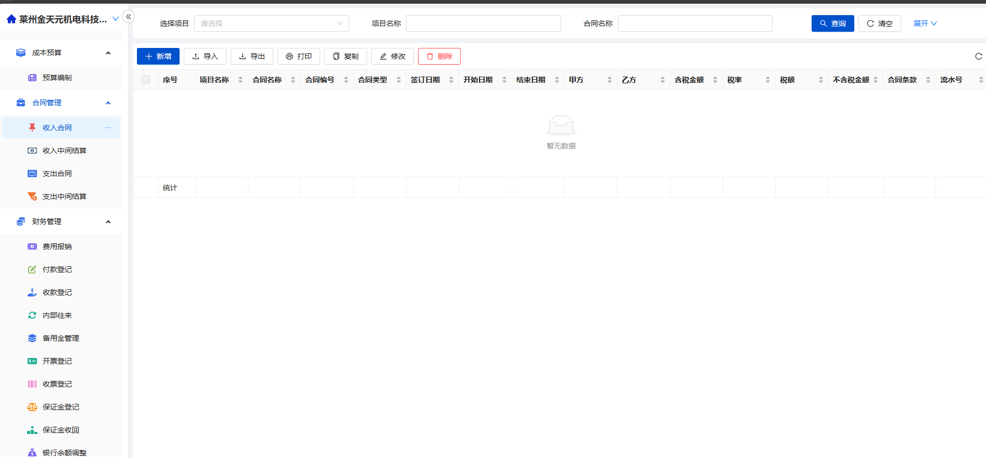Open the 选择项目 dropdown
Screen dimensions: 986x458
[271, 23]
